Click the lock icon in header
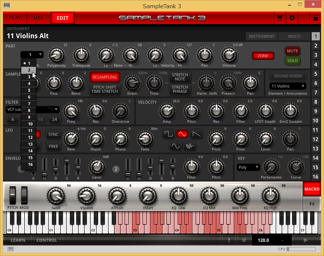324x256 pixels. (x=315, y=18)
